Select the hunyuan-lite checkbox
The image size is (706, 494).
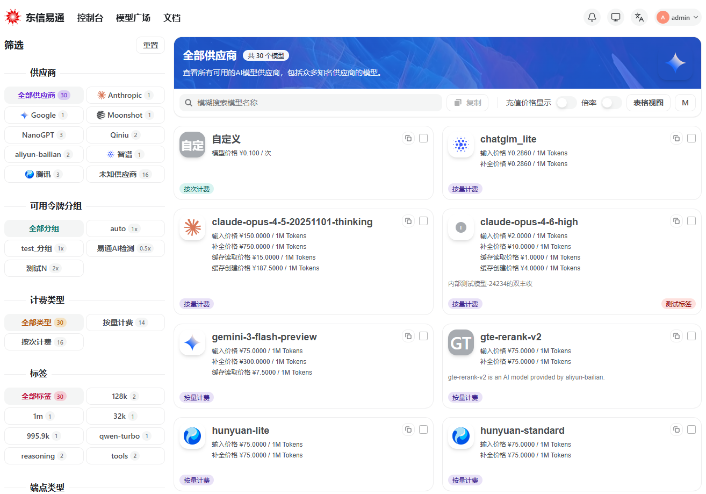coord(423,429)
